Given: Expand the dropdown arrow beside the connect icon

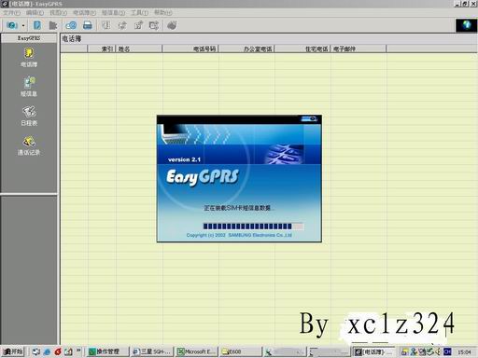Looking at the screenshot, I should tap(23, 25).
